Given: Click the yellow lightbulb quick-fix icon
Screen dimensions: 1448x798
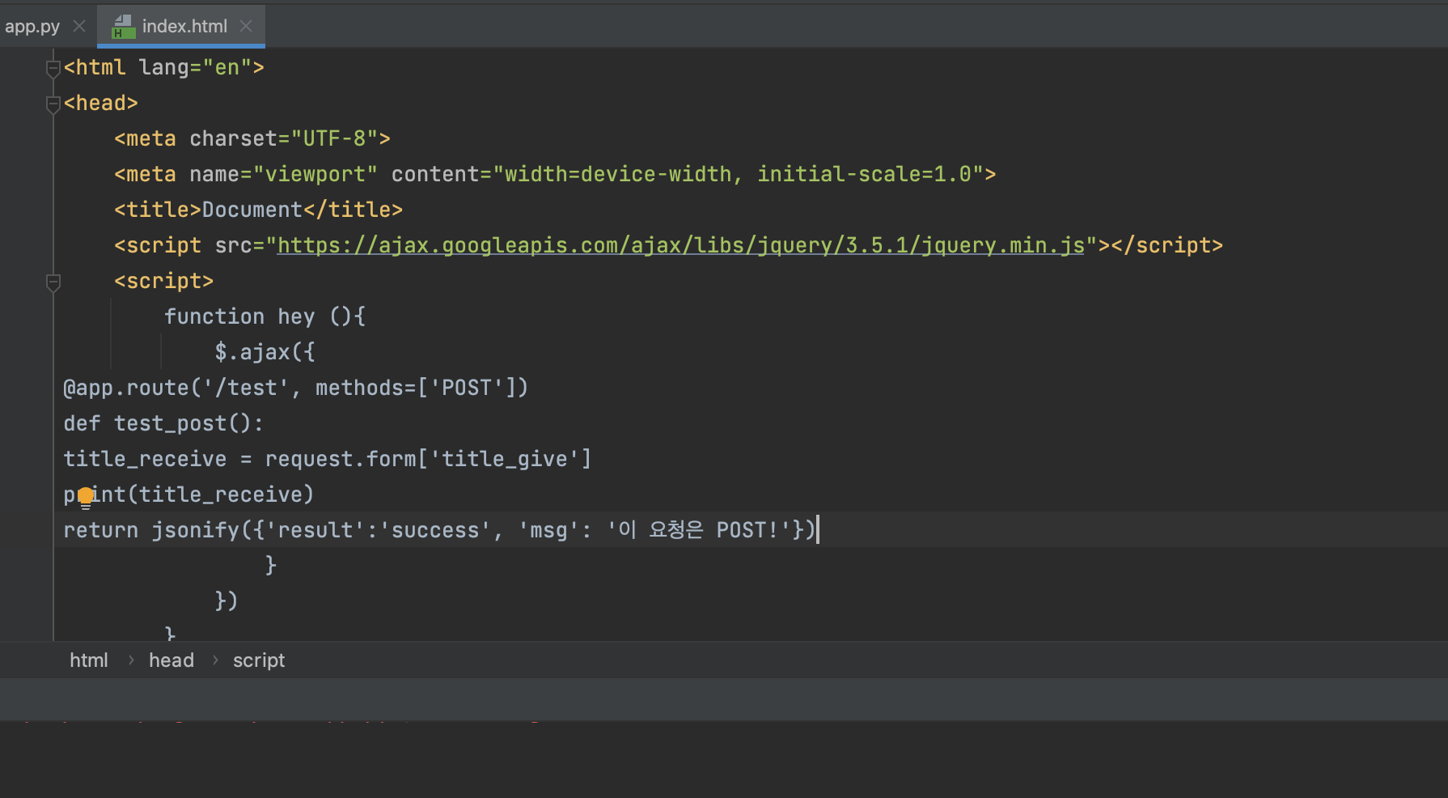Looking at the screenshot, I should tap(86, 497).
